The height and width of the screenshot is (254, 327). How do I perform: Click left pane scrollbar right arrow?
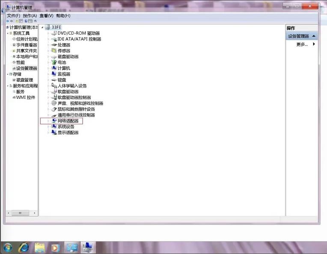[34, 213]
